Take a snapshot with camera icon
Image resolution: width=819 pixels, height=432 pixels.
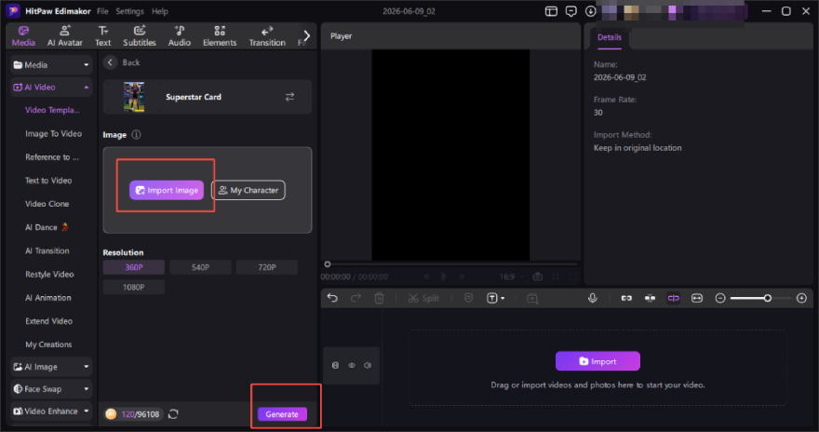point(538,277)
